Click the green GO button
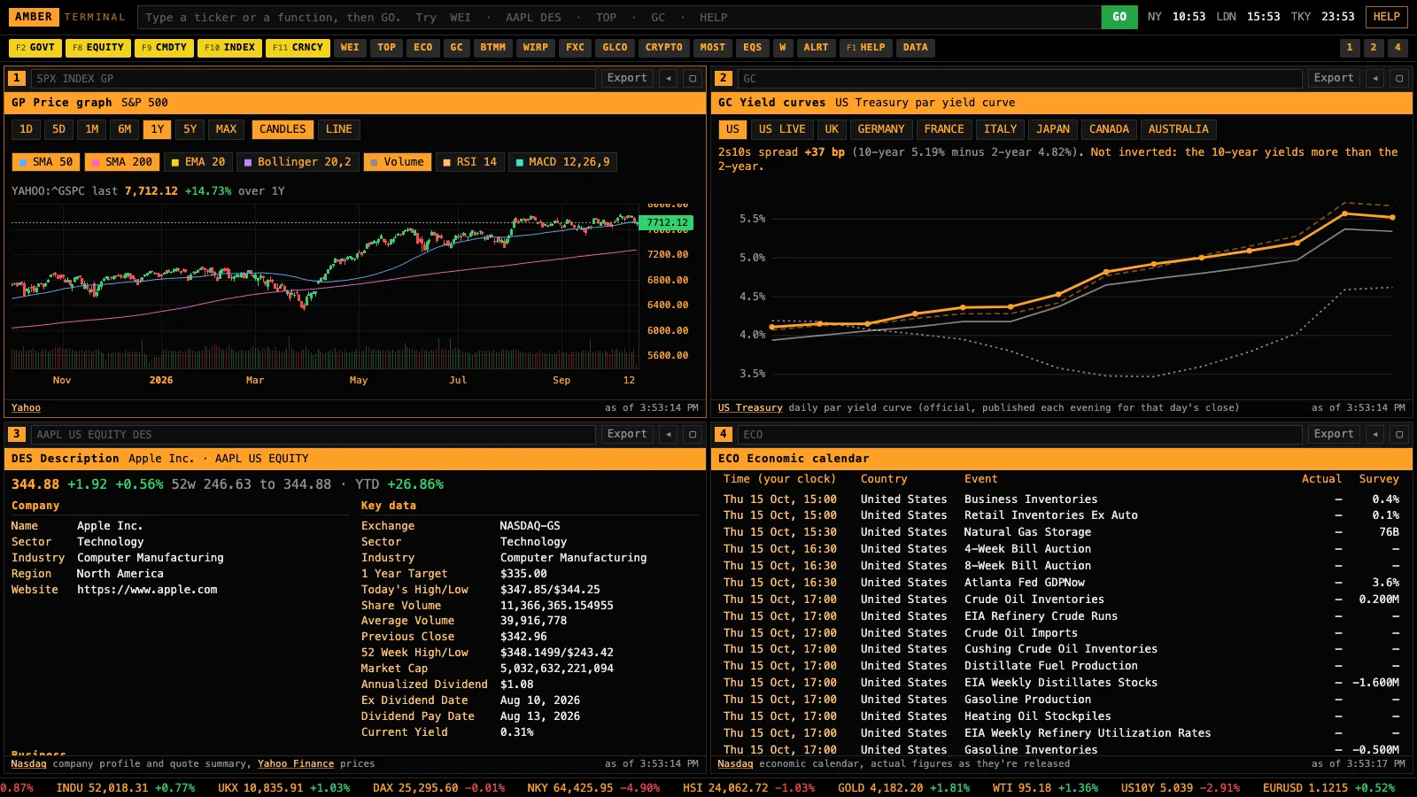The image size is (1417, 797). [x=1119, y=17]
